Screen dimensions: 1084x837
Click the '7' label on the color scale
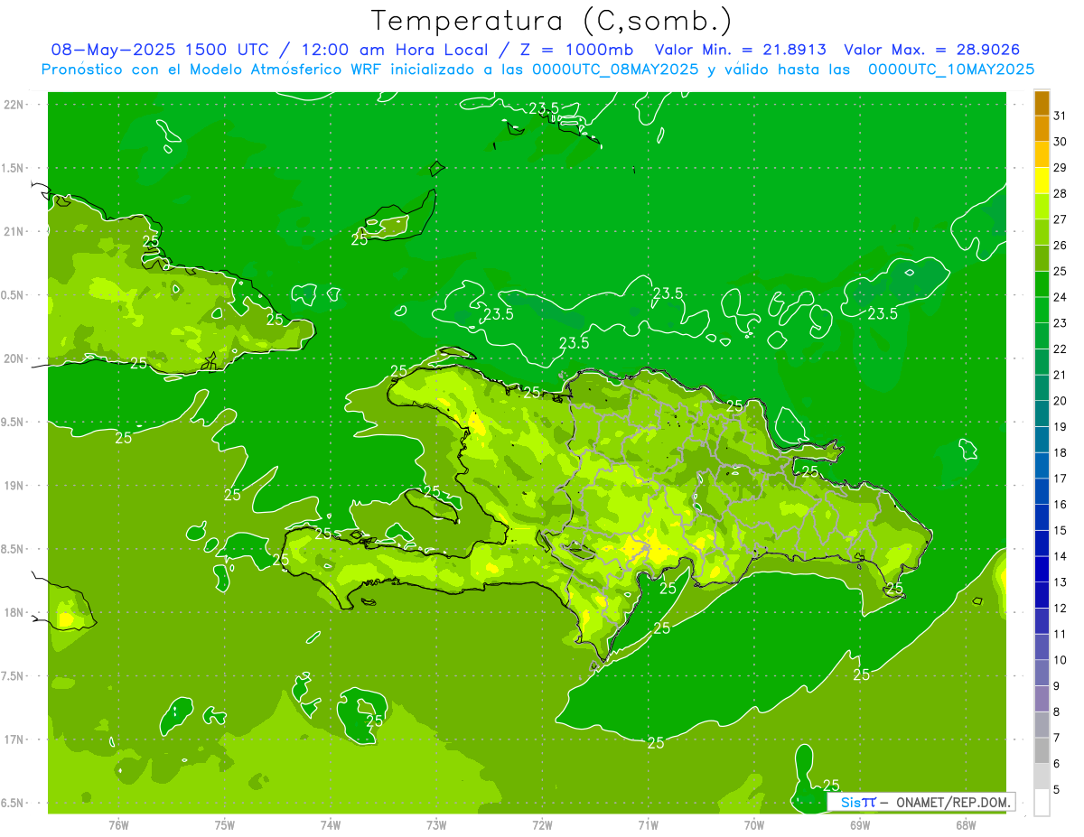click(x=1057, y=738)
